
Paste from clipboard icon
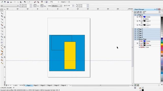[x=21, y=2]
